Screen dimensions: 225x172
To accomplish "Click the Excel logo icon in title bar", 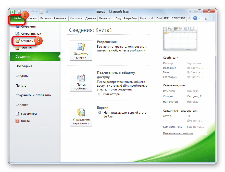I will point(12,12).
